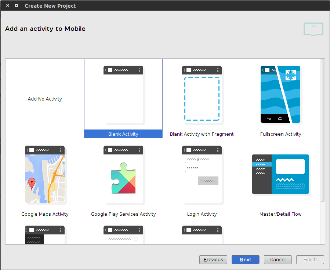Click the red map pin in Google Maps thumbnail
Viewport: 330px width, 270px height.
click(x=32, y=184)
